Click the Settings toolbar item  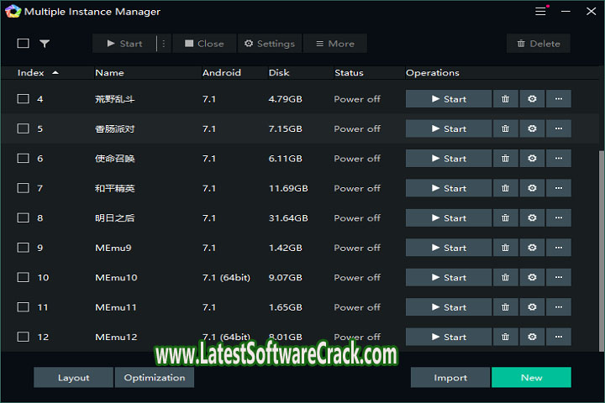pyautogui.click(x=270, y=44)
